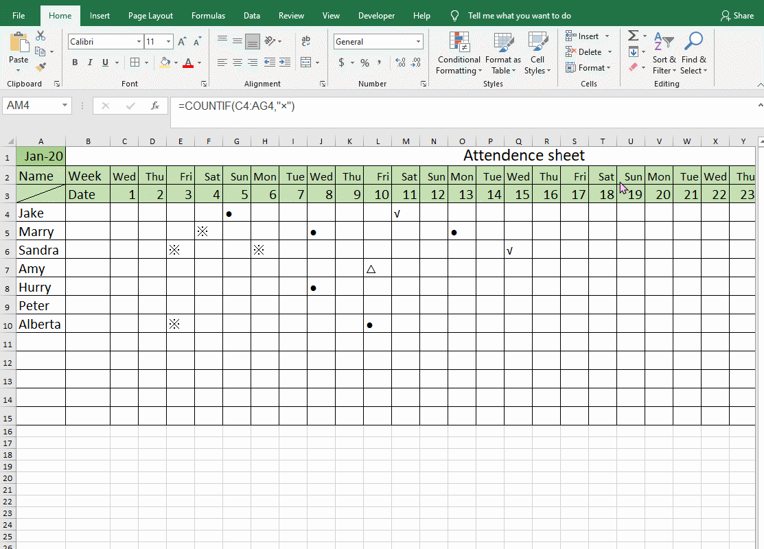Select cell containing the name Sandra
Screen dimensions: 764x549
(38, 250)
